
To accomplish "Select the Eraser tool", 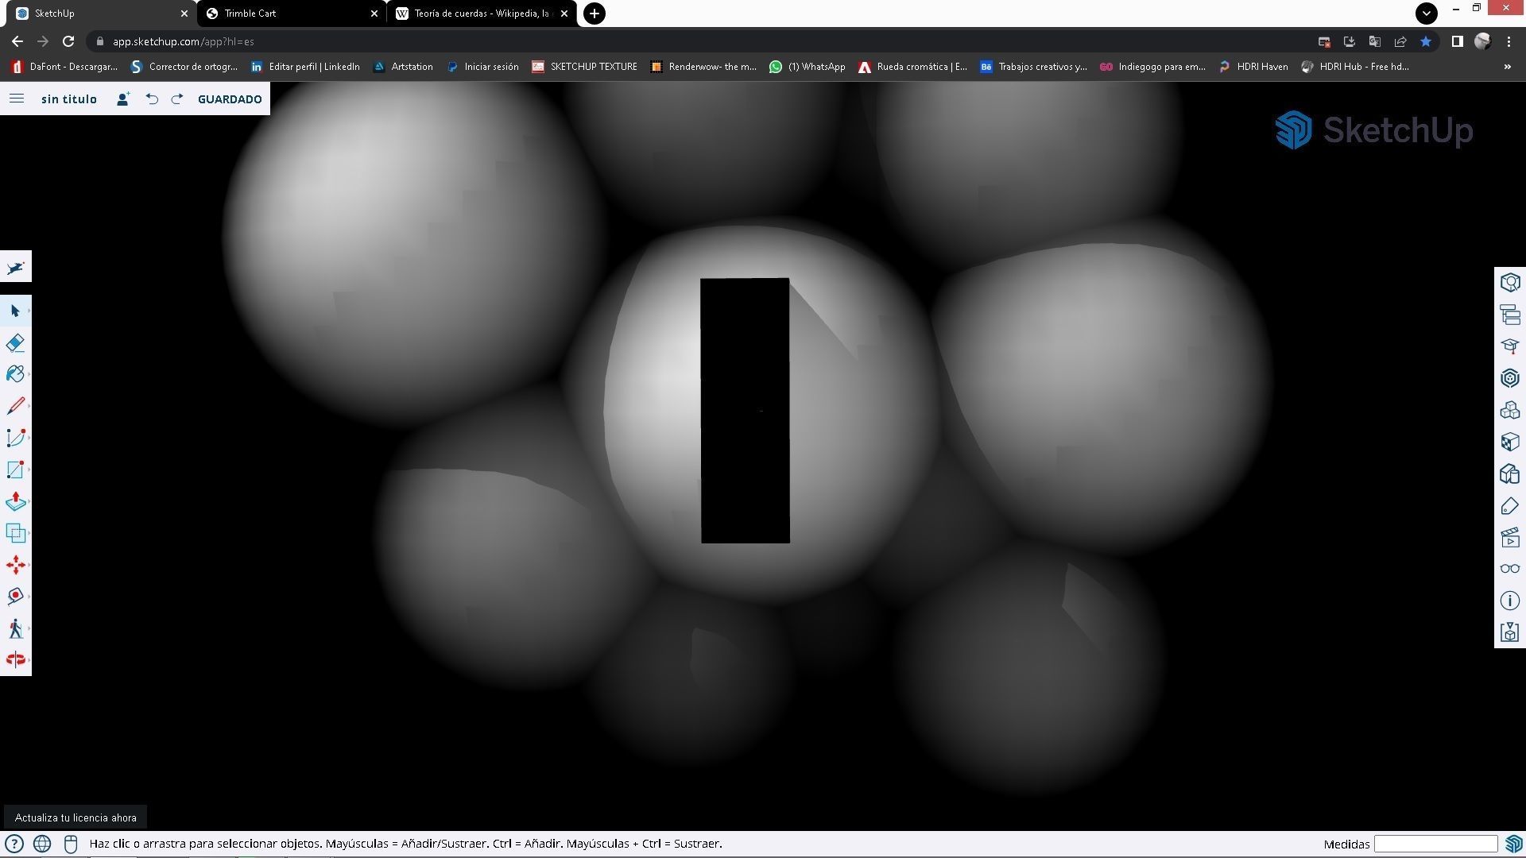I will (15, 343).
